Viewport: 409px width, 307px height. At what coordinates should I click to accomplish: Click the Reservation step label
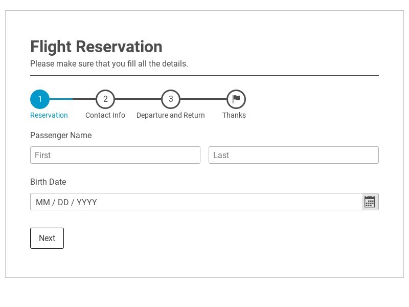click(49, 115)
